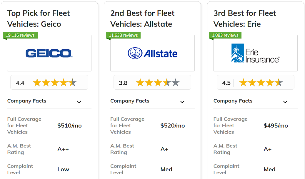Click Erie's 4.5 star rating stars

point(261,83)
